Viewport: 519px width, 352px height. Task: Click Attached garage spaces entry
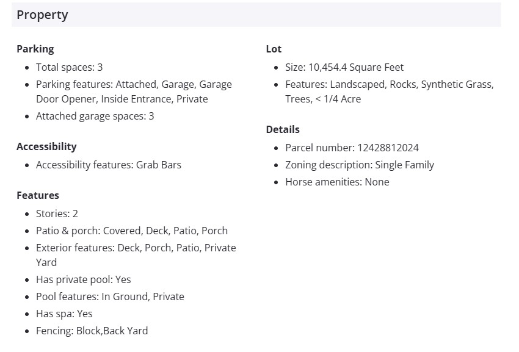coord(95,116)
